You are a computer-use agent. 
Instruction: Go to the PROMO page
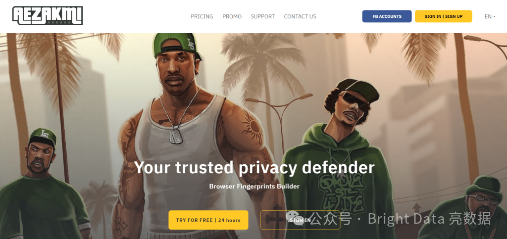tap(232, 16)
